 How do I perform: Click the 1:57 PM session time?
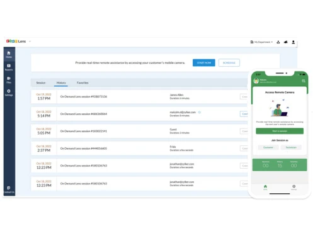pos(44,98)
